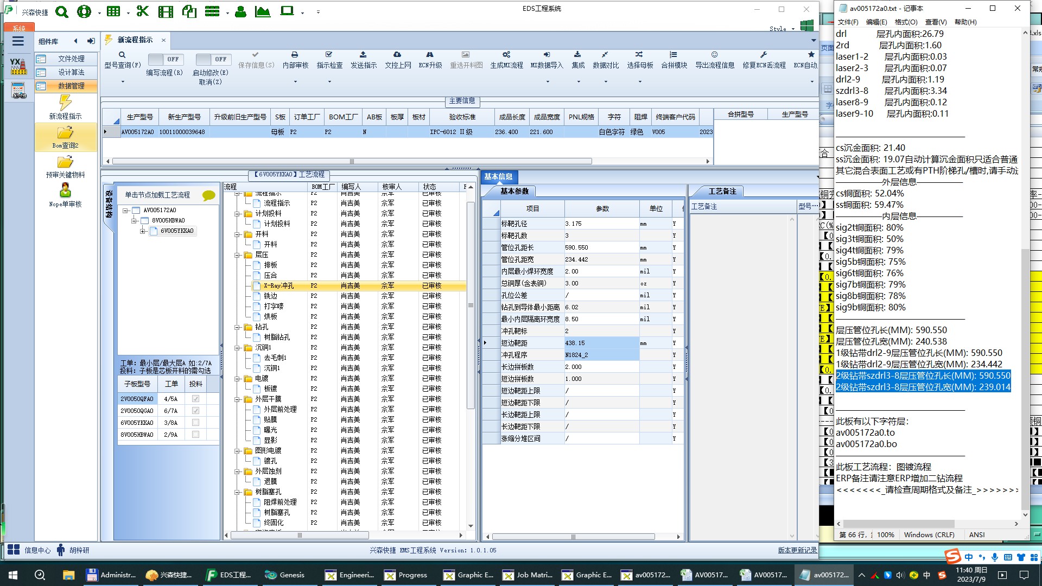Uncheck the 投料 checkbox for 2V005OQFA0

point(195,399)
